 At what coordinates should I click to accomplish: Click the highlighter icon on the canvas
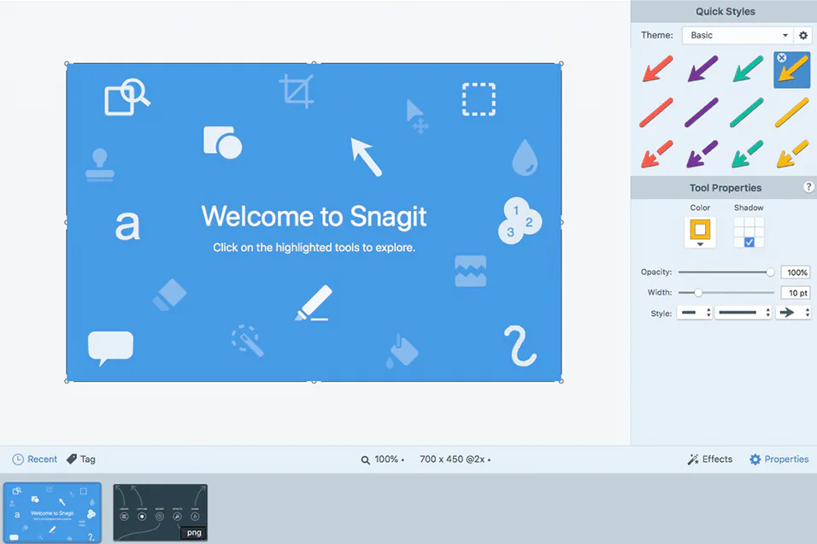(x=314, y=302)
